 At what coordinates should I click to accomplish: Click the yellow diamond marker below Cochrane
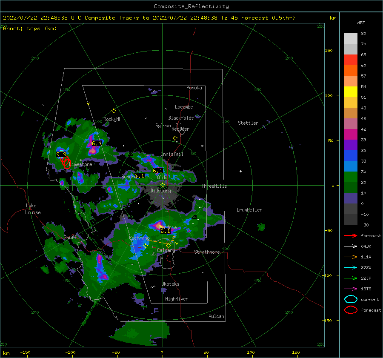click(146, 246)
